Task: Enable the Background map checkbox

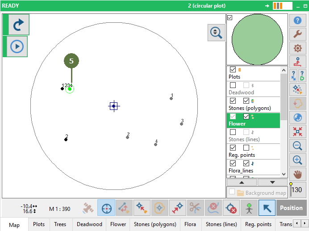Action: pos(232,192)
